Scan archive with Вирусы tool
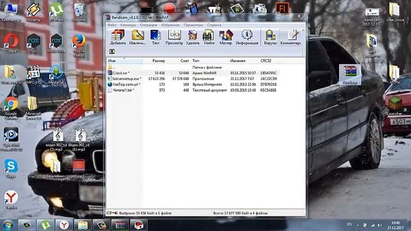The image size is (411, 231). click(270, 37)
